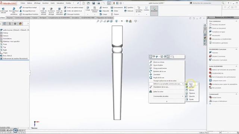Screen dimensions: 239x134
Task: Click the Nouveau document link
Action: tap(219, 25)
